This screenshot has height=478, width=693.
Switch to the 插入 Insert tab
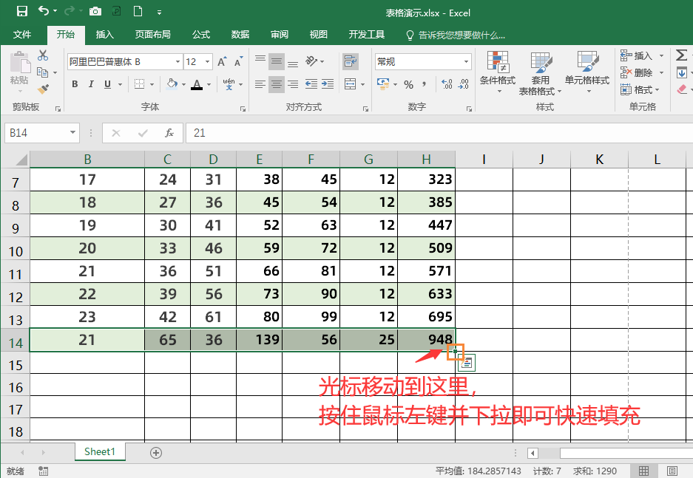pos(105,35)
